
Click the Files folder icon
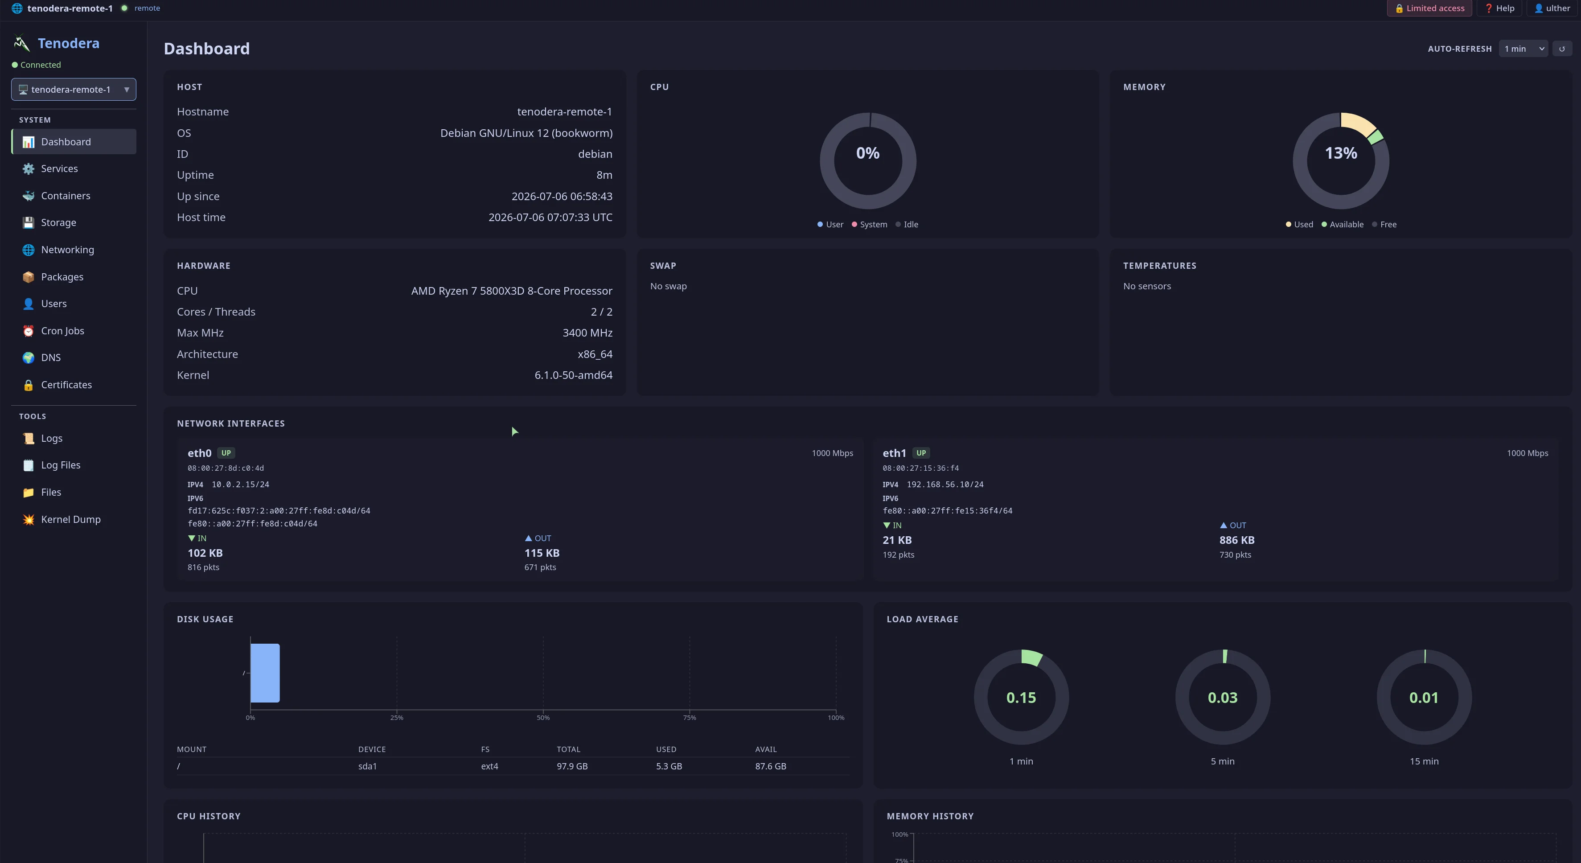pyautogui.click(x=28, y=492)
